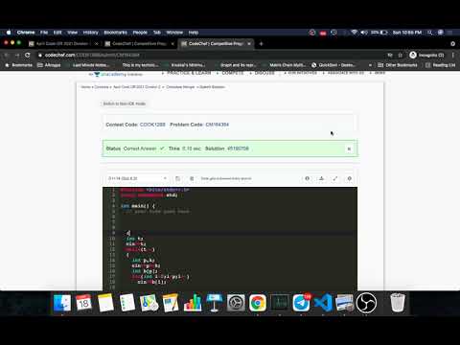Open the View menu
Viewport: 460px width, 345px height.
pyautogui.click(x=72, y=33)
